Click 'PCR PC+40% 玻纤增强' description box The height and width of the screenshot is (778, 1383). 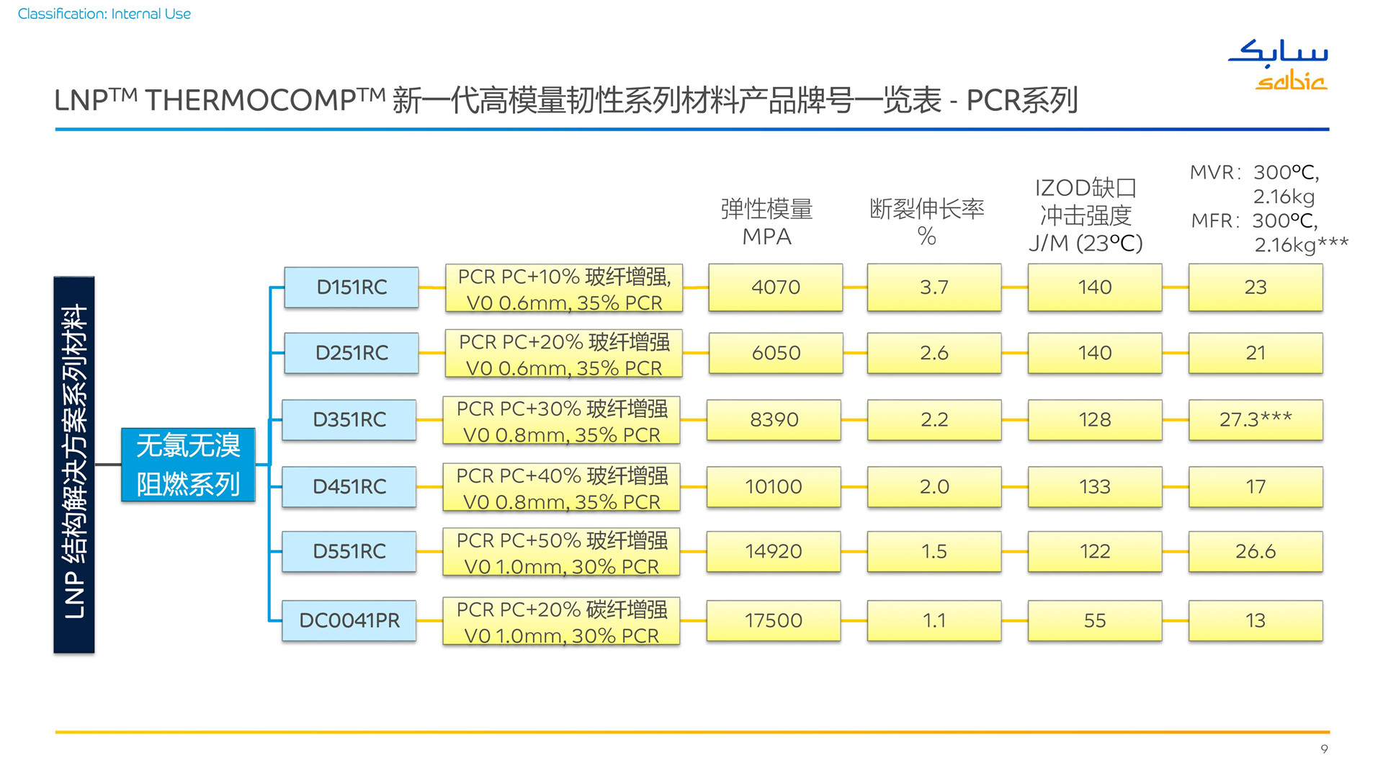click(562, 488)
